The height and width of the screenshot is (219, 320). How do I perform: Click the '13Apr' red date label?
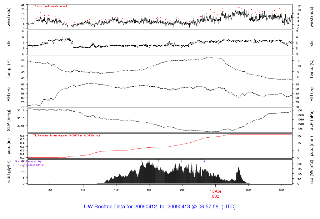(x=216, y=191)
